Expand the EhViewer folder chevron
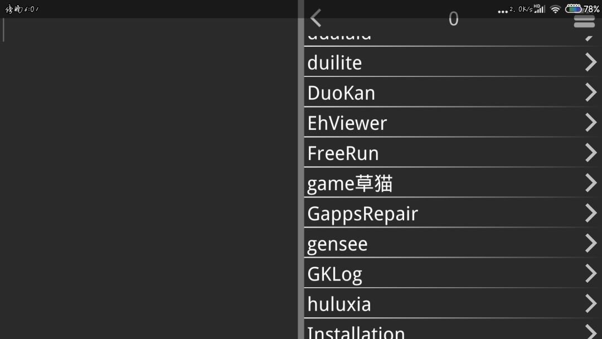 tap(591, 123)
